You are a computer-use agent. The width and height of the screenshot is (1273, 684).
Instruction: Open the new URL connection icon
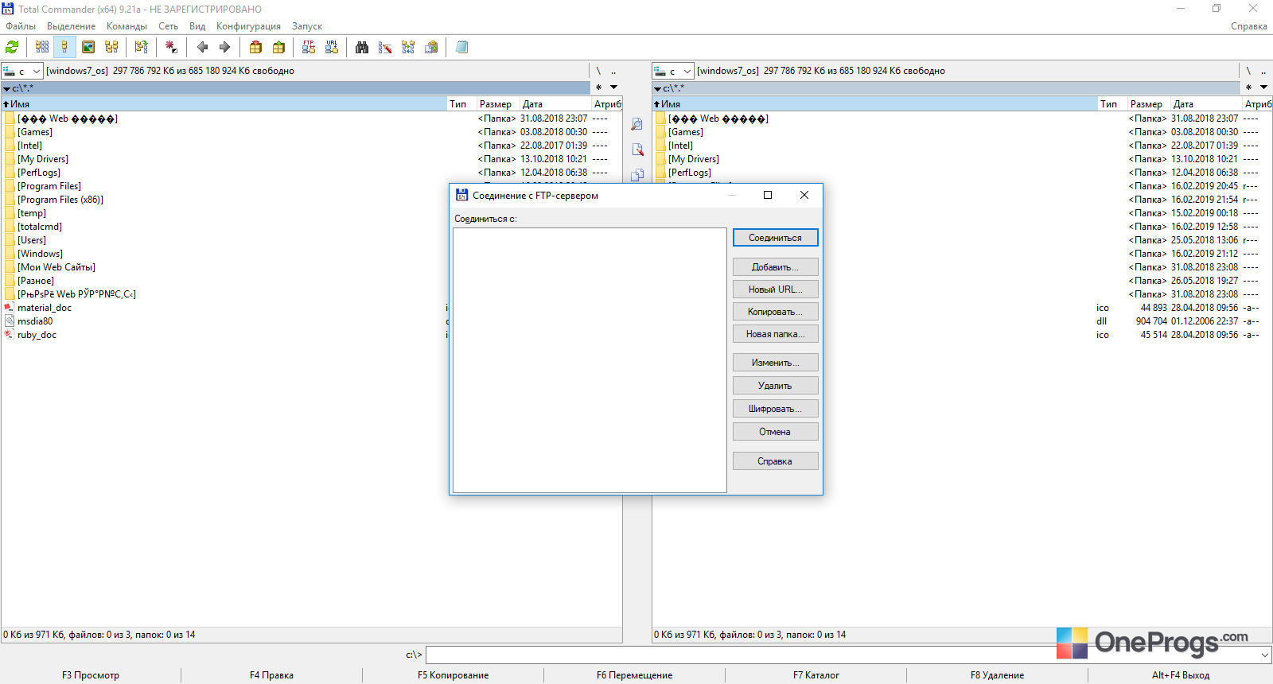click(x=332, y=47)
